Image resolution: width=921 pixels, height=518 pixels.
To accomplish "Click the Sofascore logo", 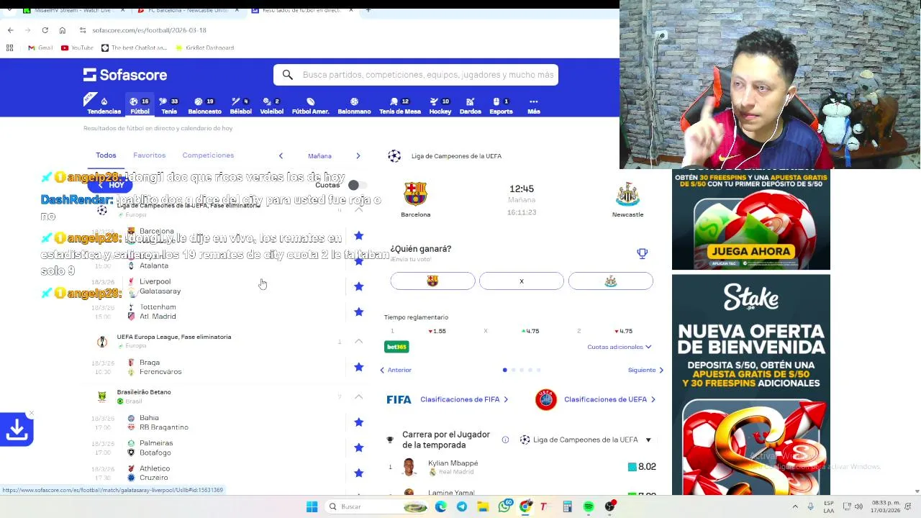I will pos(125,75).
